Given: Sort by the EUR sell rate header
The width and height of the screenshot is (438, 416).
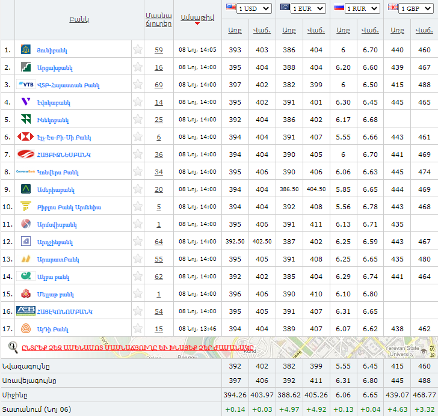Looking at the screenshot, I should click(316, 30).
